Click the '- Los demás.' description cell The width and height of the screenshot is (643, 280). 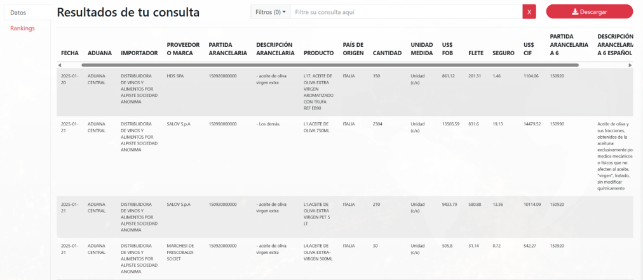click(x=267, y=124)
